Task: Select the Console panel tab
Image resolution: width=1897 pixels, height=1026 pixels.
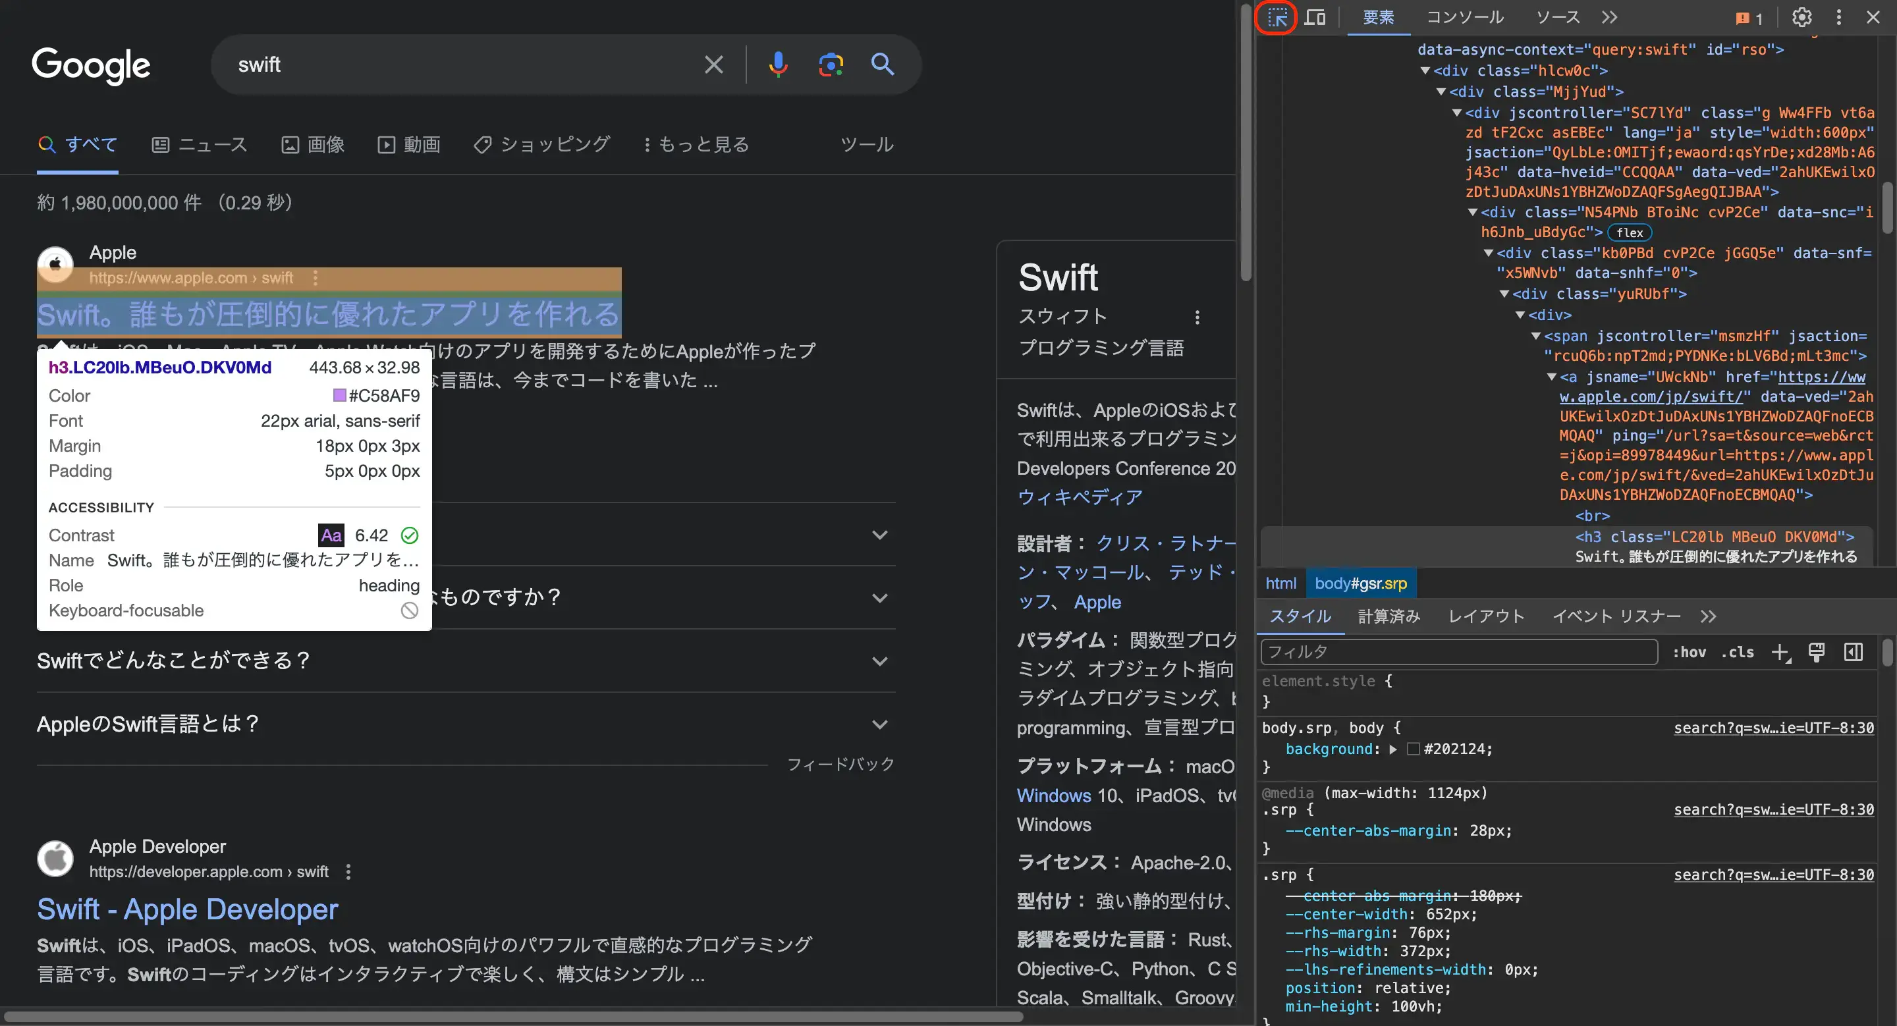Action: click(1465, 16)
